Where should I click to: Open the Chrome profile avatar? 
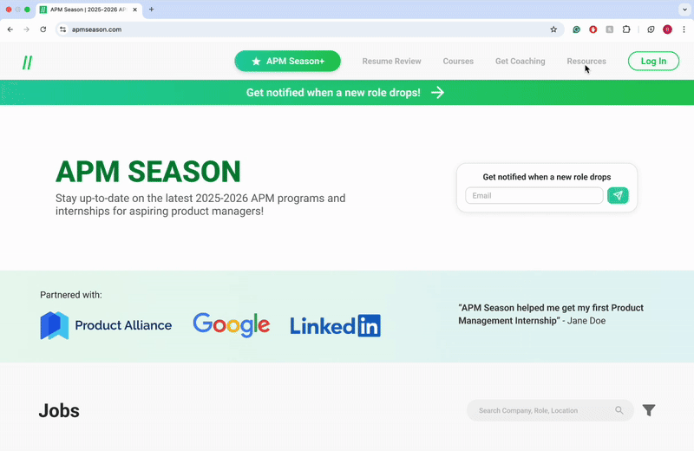[667, 29]
